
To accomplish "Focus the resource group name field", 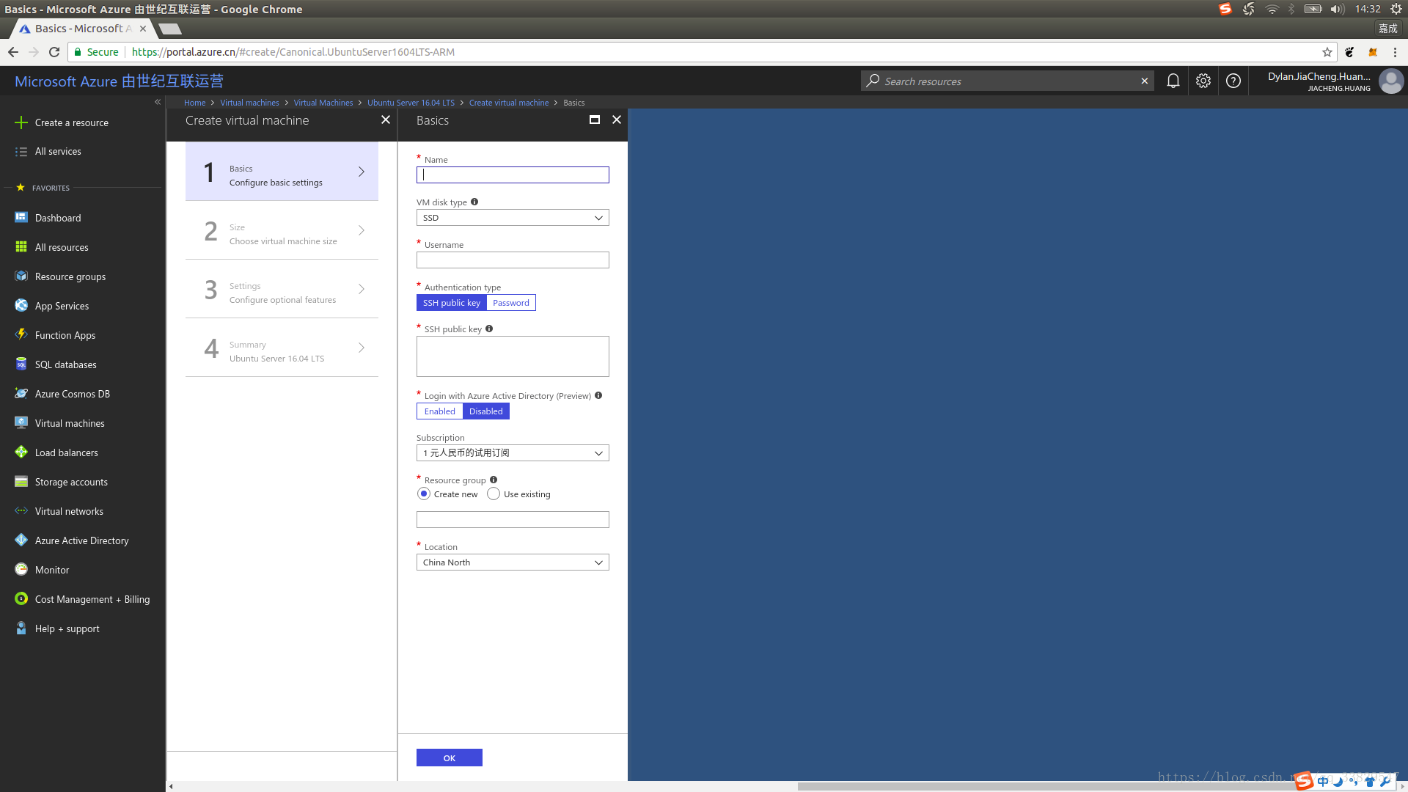I will coord(513,520).
